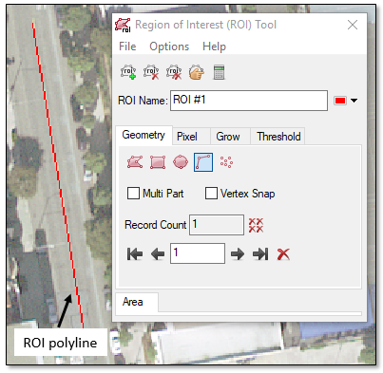Select the Ellipse geometry tool

[x=181, y=162]
